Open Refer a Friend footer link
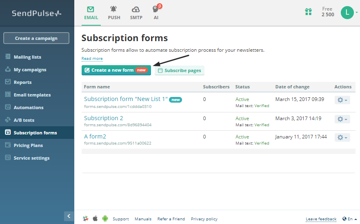360x224 pixels. pyautogui.click(x=171, y=219)
